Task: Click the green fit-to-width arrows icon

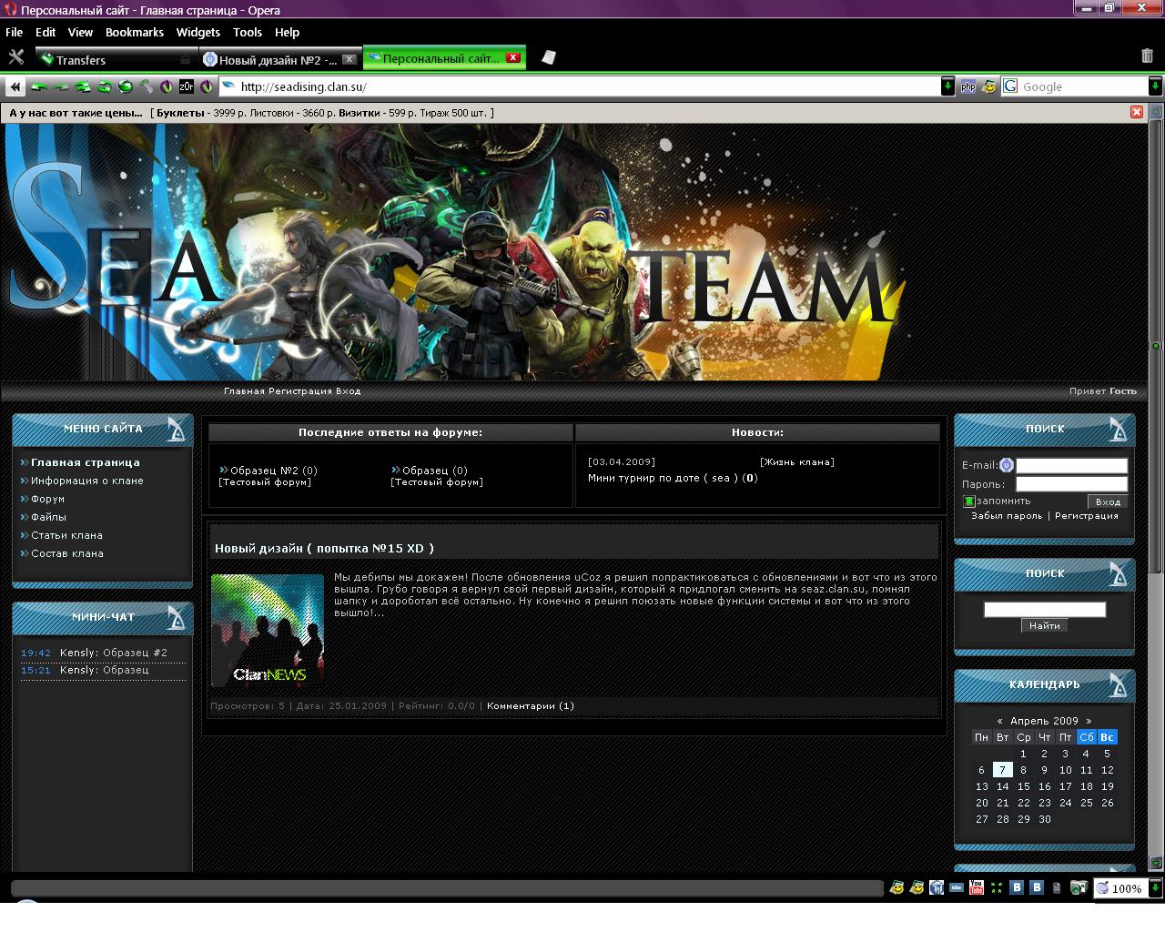Action: pyautogui.click(x=997, y=887)
